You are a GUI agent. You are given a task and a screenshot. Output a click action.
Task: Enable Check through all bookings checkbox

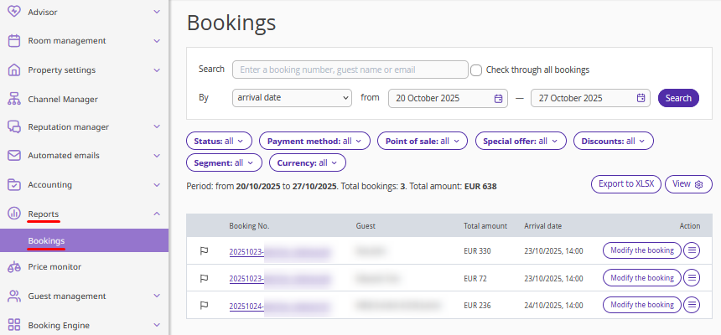[x=476, y=70]
